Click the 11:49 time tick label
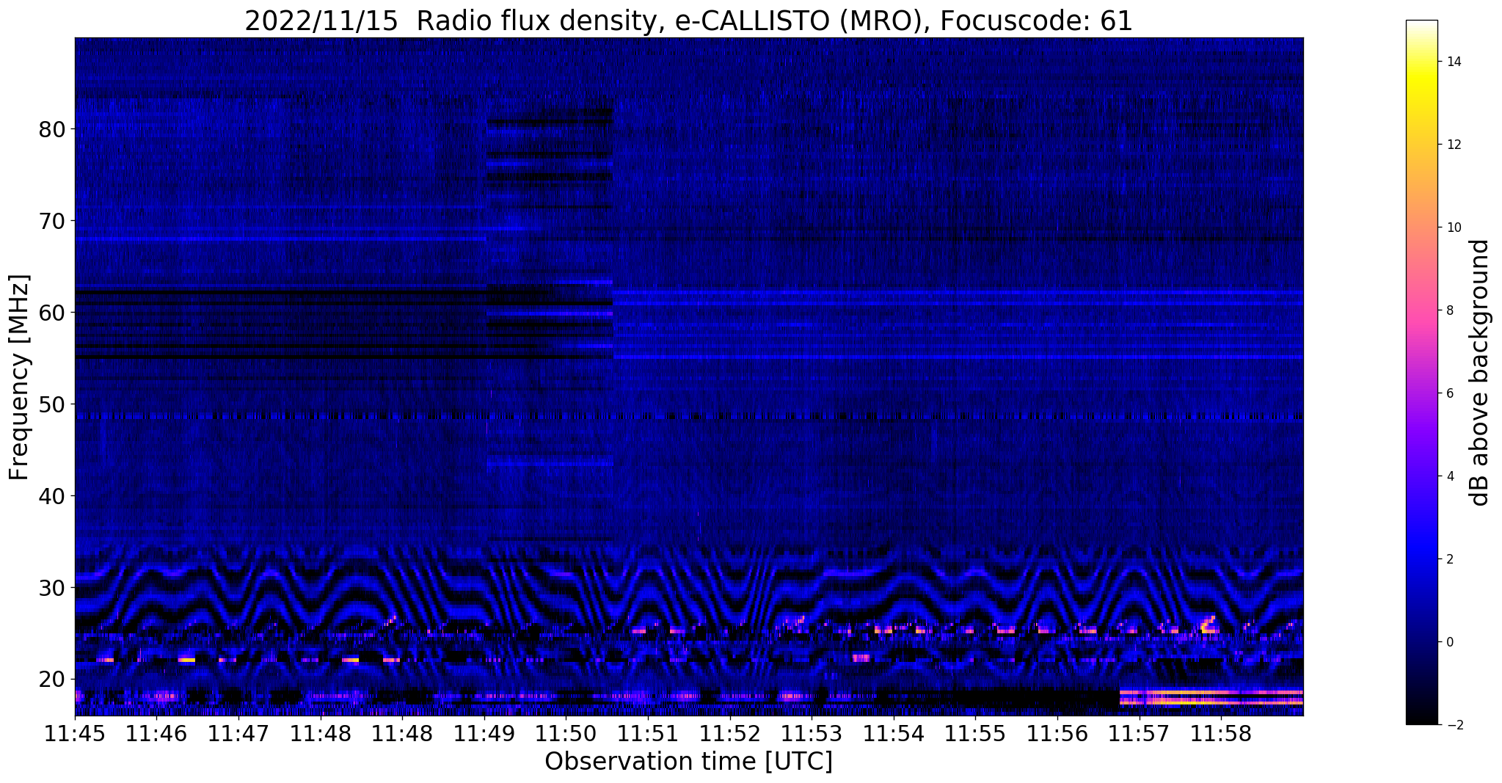Image resolution: width=1502 pixels, height=783 pixels. 484,734
